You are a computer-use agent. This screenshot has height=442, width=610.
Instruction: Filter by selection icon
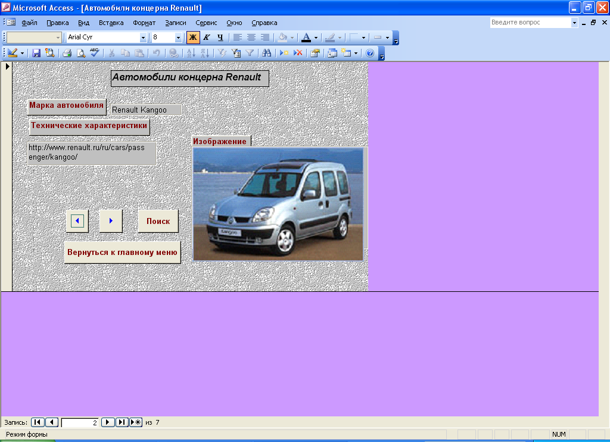pos(222,53)
